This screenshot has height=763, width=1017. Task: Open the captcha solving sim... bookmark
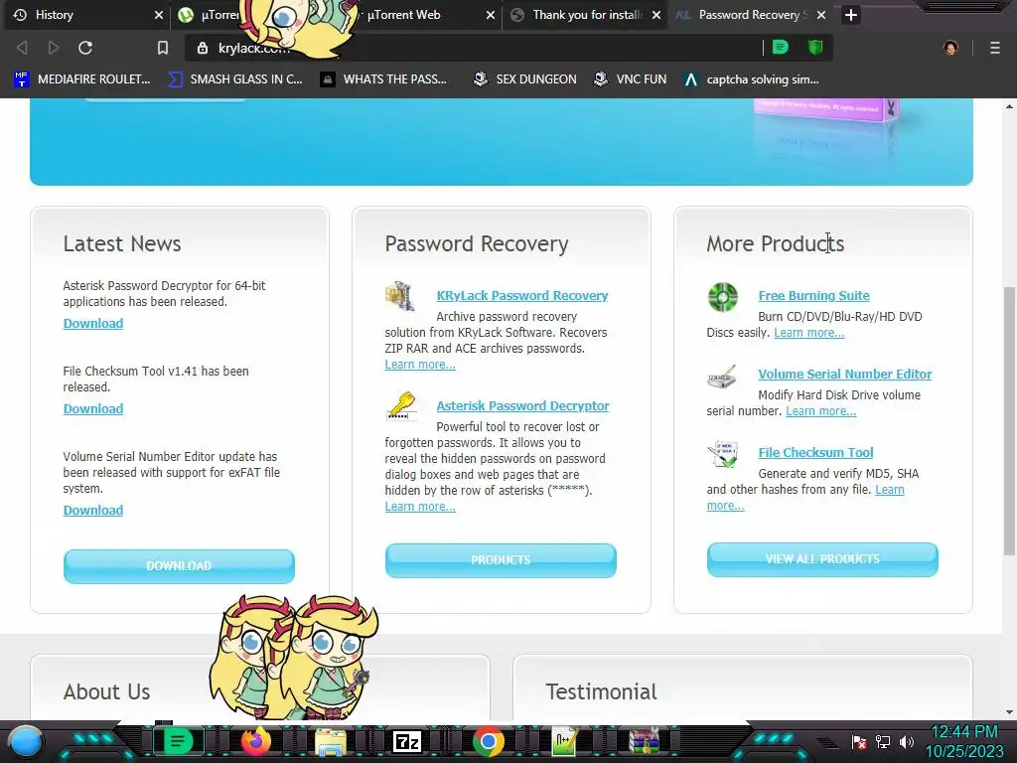click(753, 79)
